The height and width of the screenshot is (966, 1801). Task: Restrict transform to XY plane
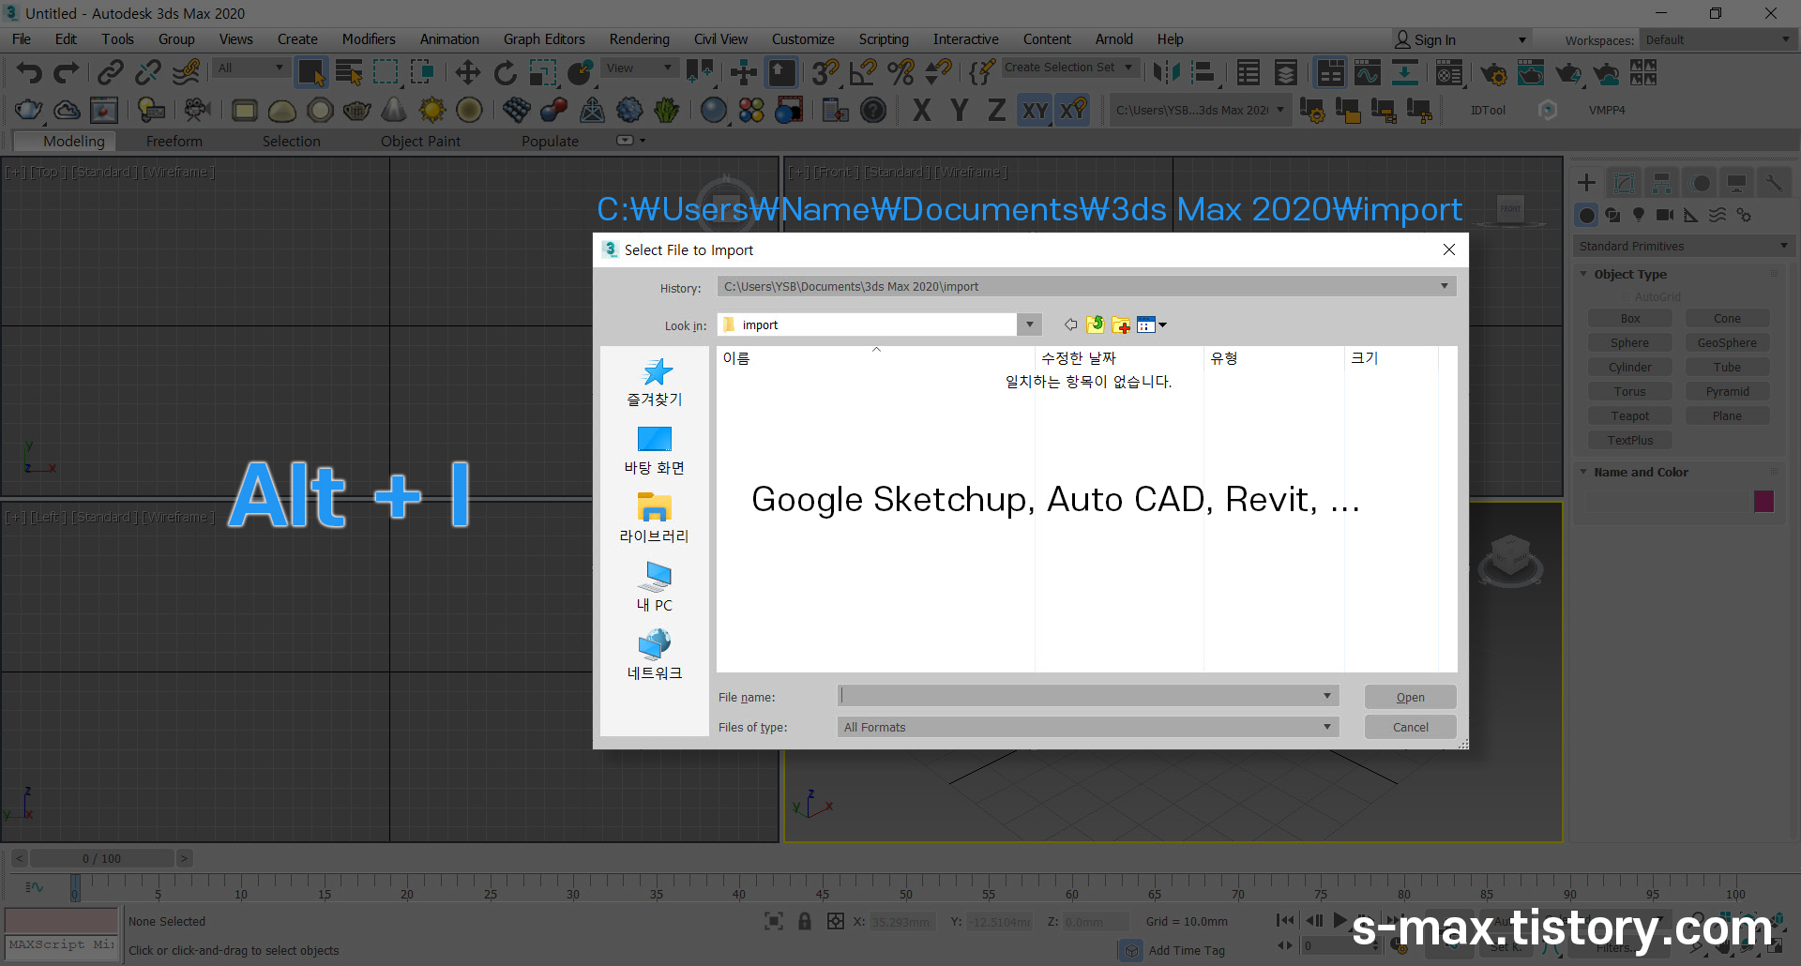(x=1035, y=111)
